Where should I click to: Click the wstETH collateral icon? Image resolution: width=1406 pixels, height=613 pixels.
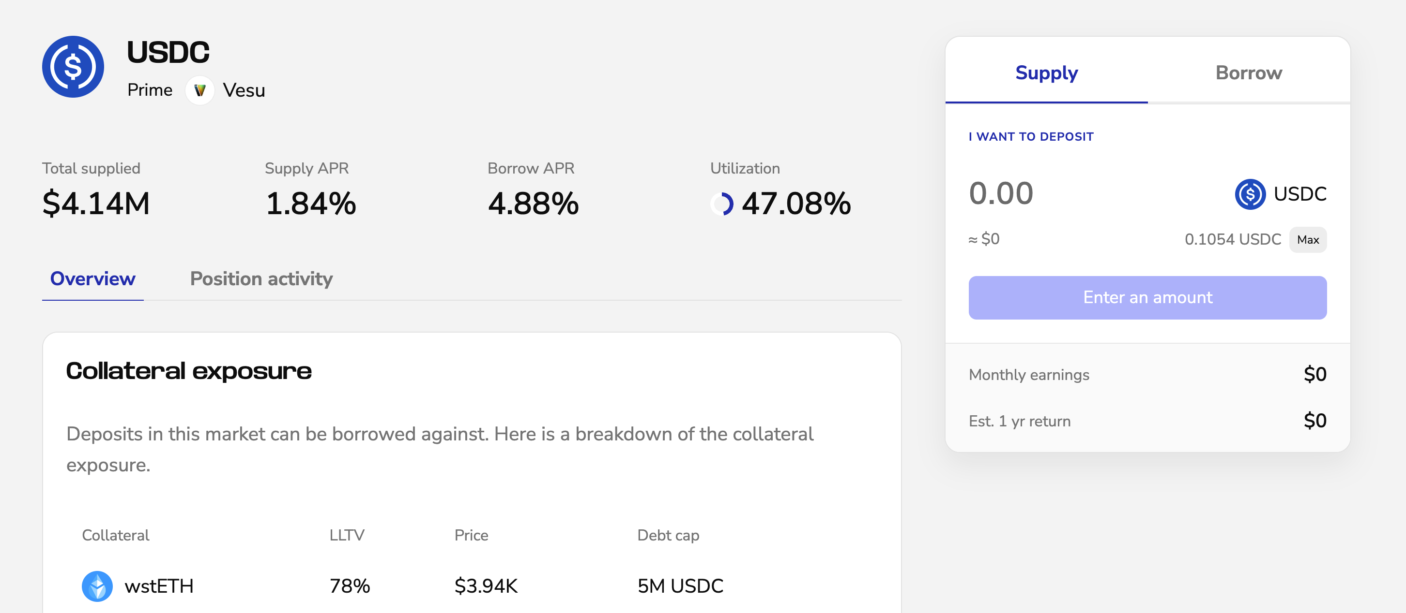point(97,586)
